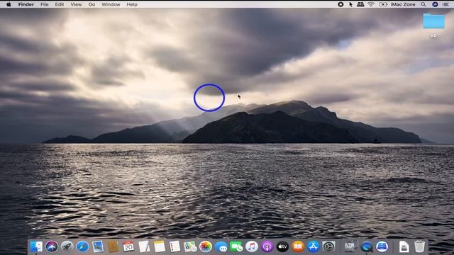Screen dimensions: 454x255
Task: Open the Window menu
Action: (111, 4)
